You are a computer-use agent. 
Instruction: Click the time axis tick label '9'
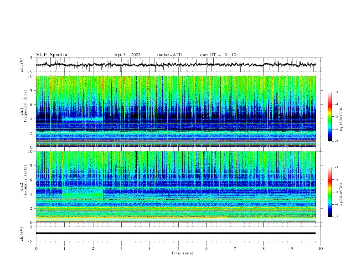(292, 248)
